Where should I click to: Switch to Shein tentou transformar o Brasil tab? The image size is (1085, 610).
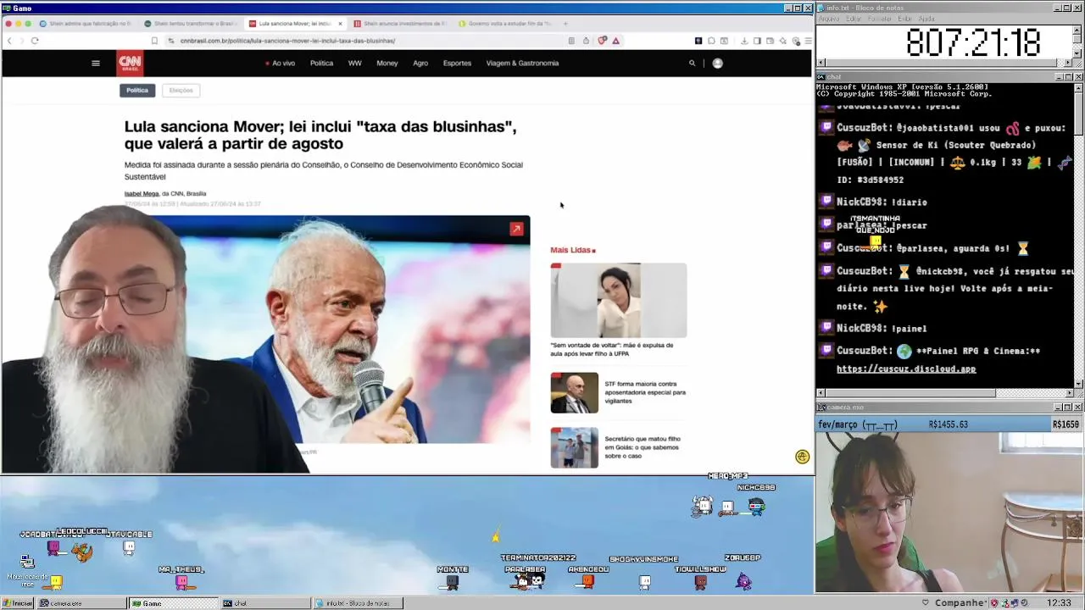click(190, 24)
